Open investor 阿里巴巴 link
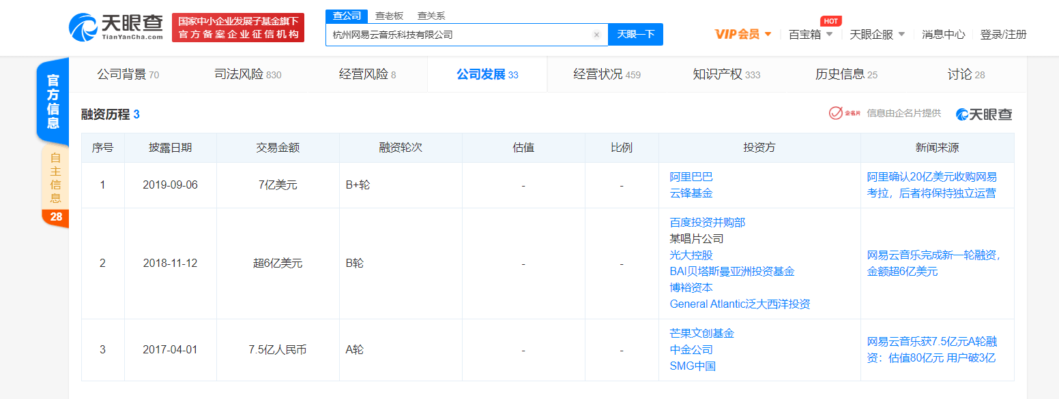Image resolution: width=1059 pixels, height=399 pixels. pyautogui.click(x=691, y=177)
